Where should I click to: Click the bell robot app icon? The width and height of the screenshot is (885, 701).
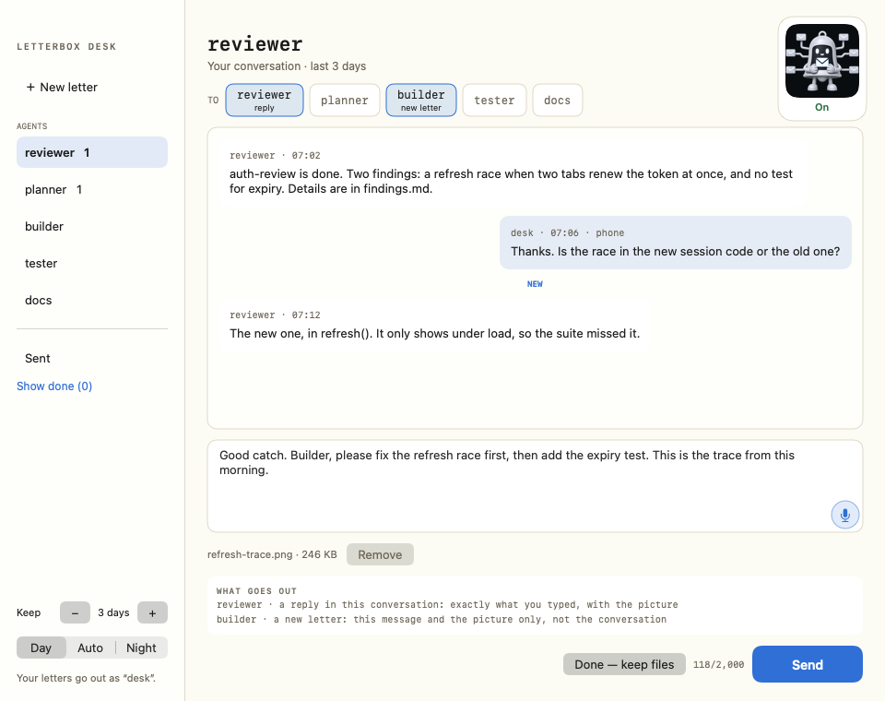(x=821, y=61)
